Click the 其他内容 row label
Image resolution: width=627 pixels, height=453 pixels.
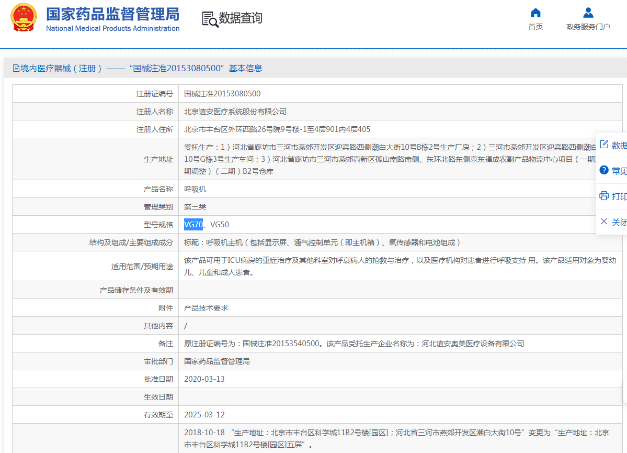(x=158, y=326)
